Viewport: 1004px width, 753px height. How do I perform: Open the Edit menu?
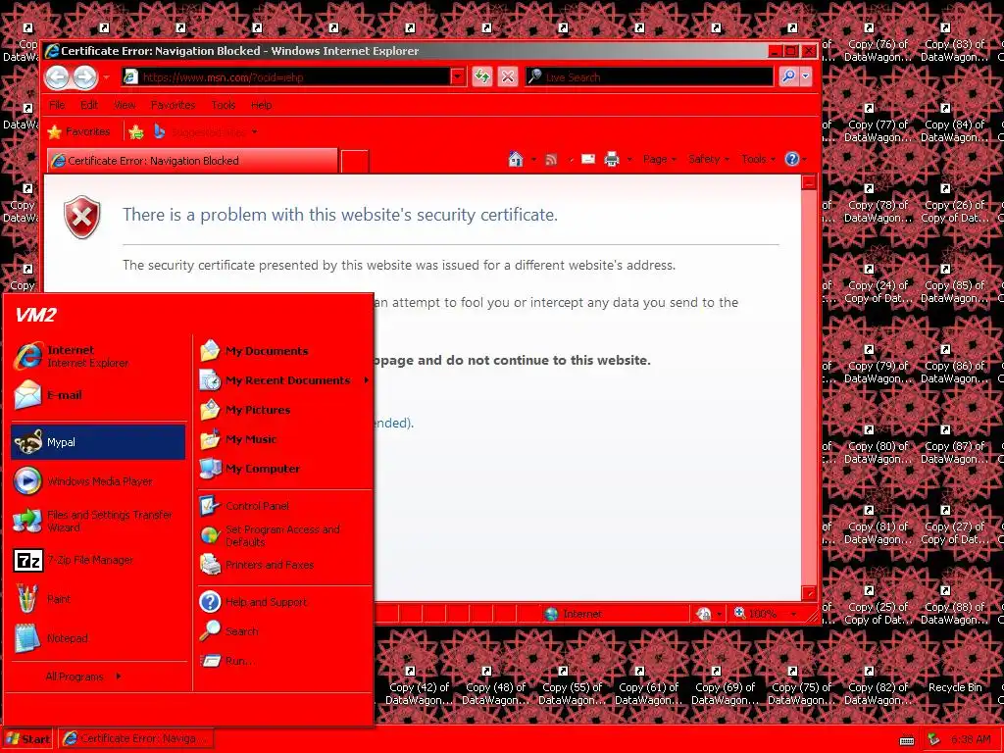[x=89, y=105]
